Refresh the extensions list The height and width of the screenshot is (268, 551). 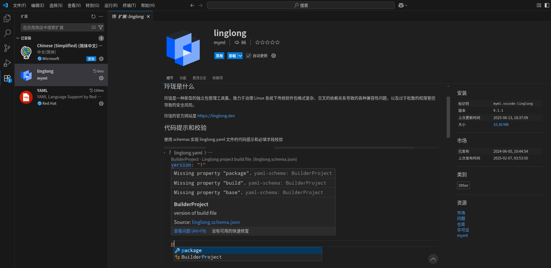coord(93,16)
